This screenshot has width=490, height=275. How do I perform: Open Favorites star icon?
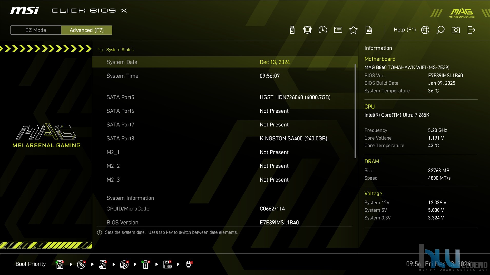353,30
